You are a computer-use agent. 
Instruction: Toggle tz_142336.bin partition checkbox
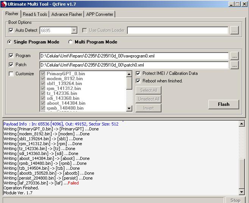(x=43, y=93)
